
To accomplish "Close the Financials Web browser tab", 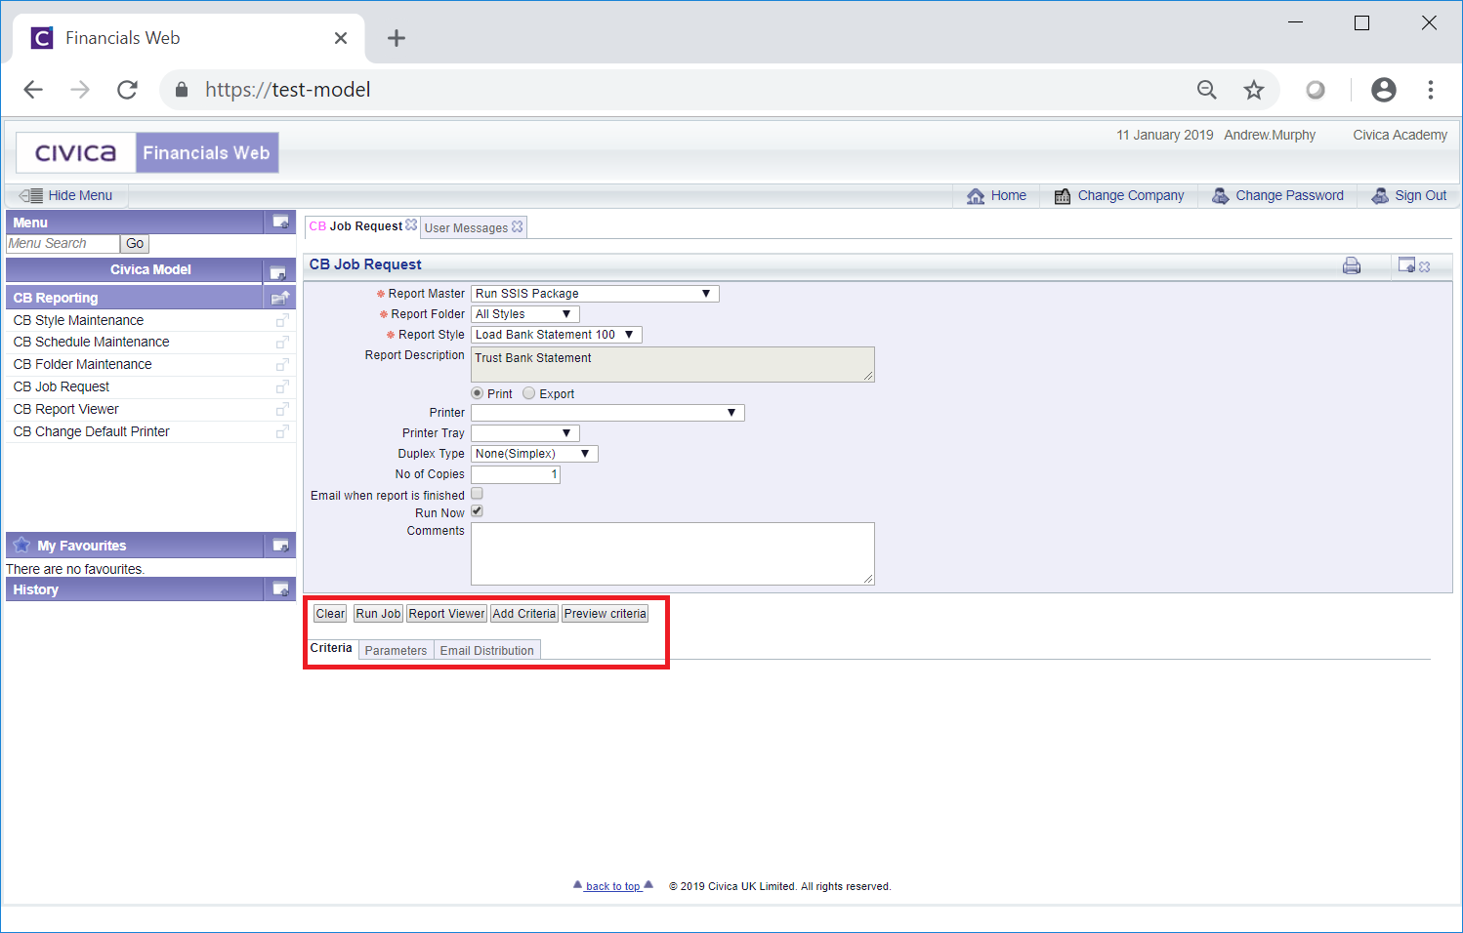I will pyautogui.click(x=341, y=38).
